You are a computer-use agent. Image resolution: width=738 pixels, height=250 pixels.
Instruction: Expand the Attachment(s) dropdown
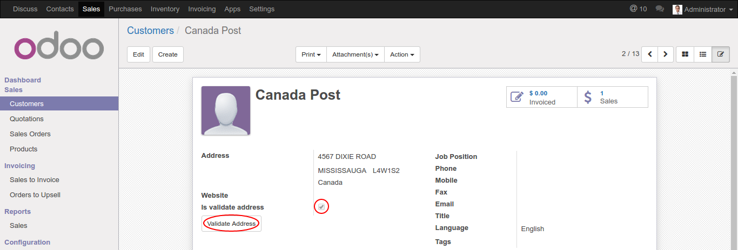point(355,54)
